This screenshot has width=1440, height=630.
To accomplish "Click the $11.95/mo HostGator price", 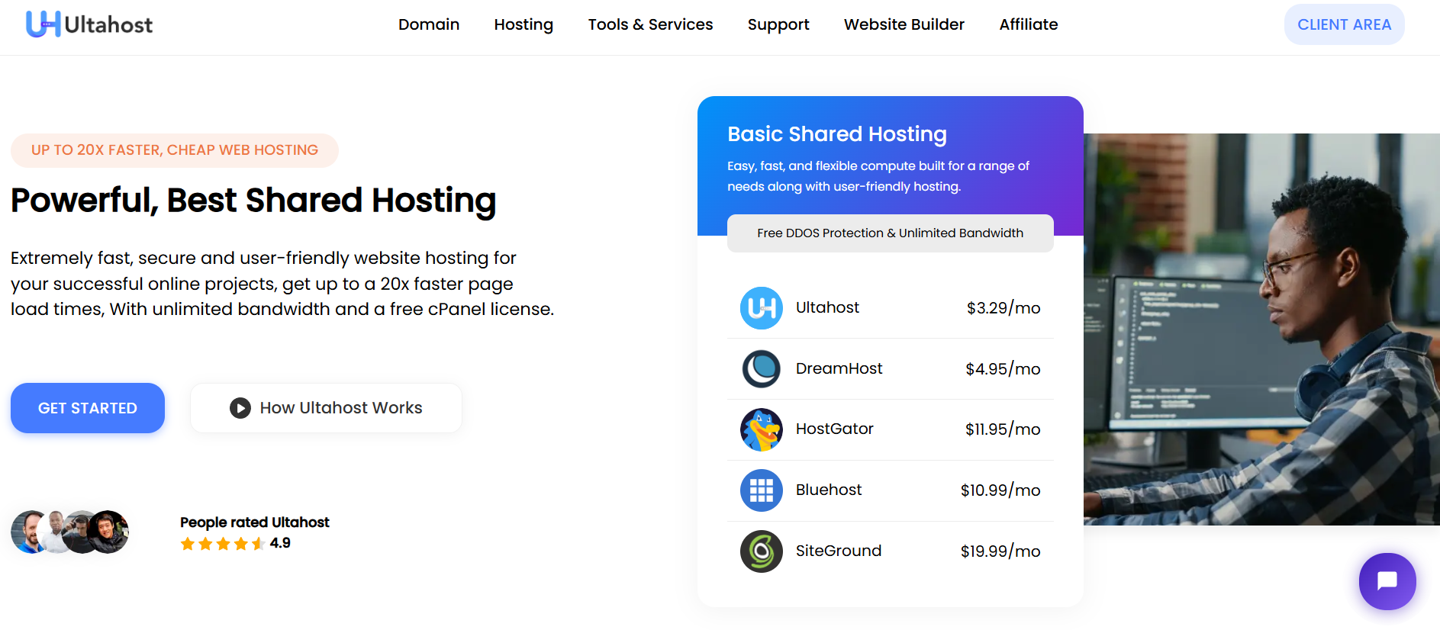I will 1003,429.
